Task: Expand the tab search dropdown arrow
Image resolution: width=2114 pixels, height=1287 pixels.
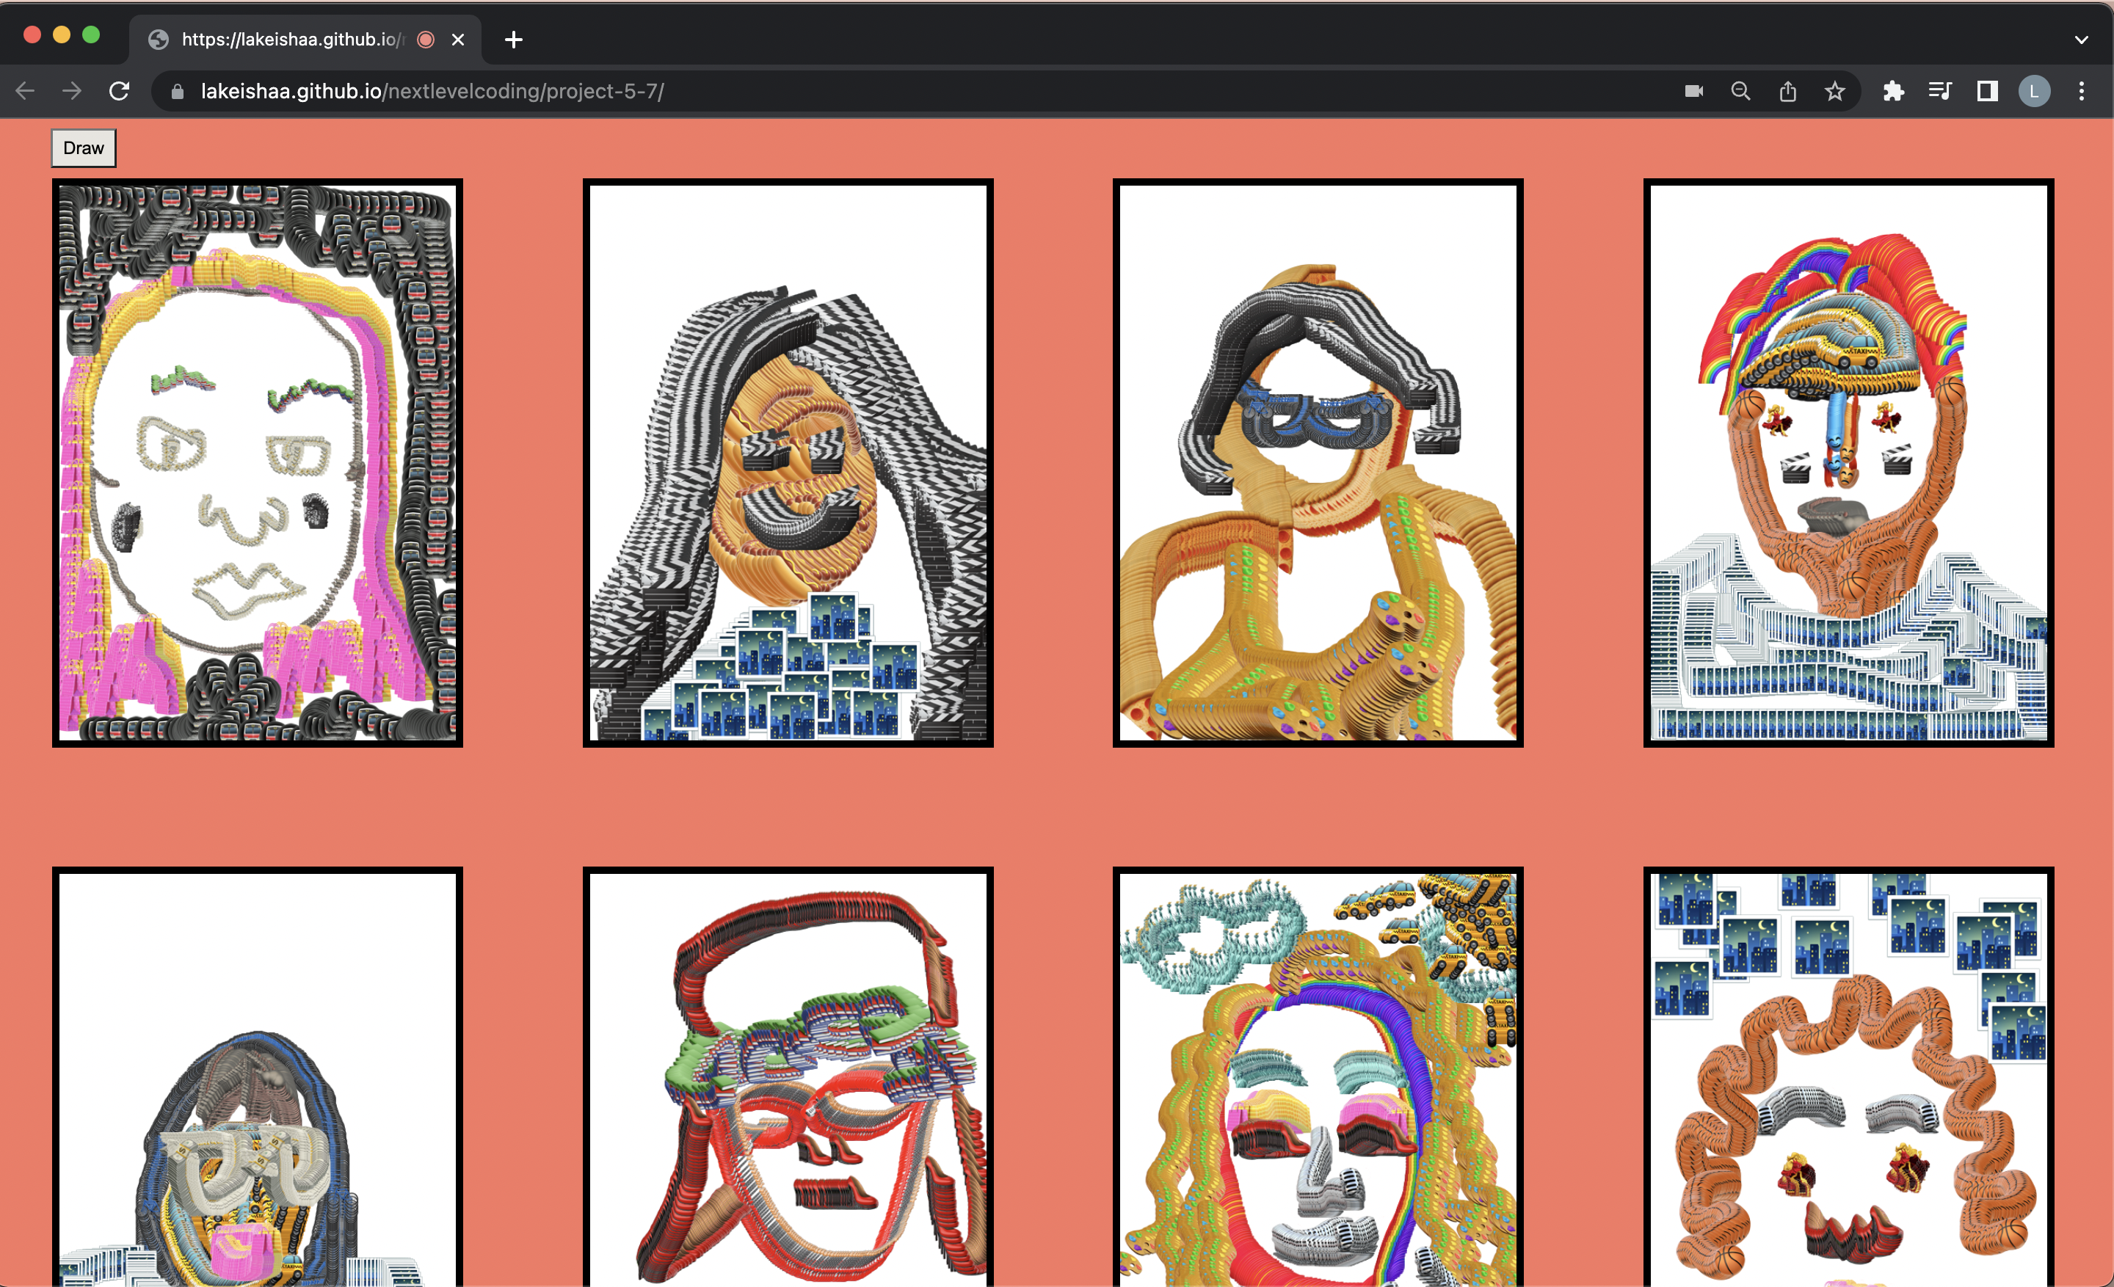Action: click(x=2082, y=40)
